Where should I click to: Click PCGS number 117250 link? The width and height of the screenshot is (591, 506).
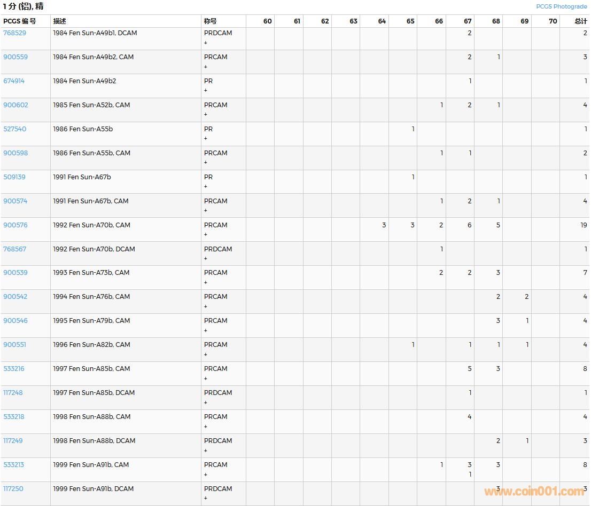(x=13, y=489)
